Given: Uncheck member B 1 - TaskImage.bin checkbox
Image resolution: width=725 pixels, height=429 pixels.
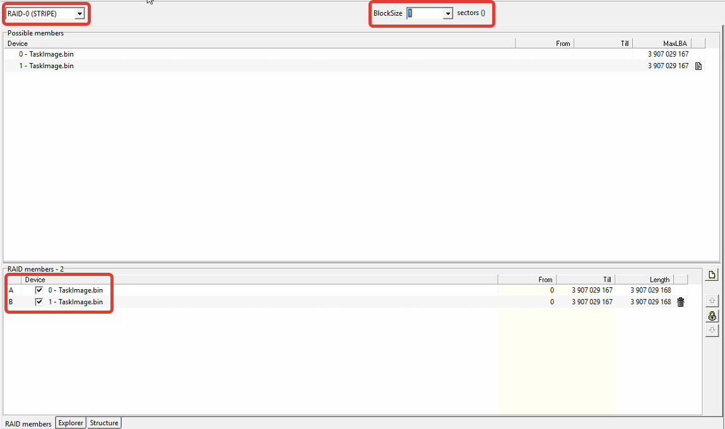Looking at the screenshot, I should (x=39, y=302).
